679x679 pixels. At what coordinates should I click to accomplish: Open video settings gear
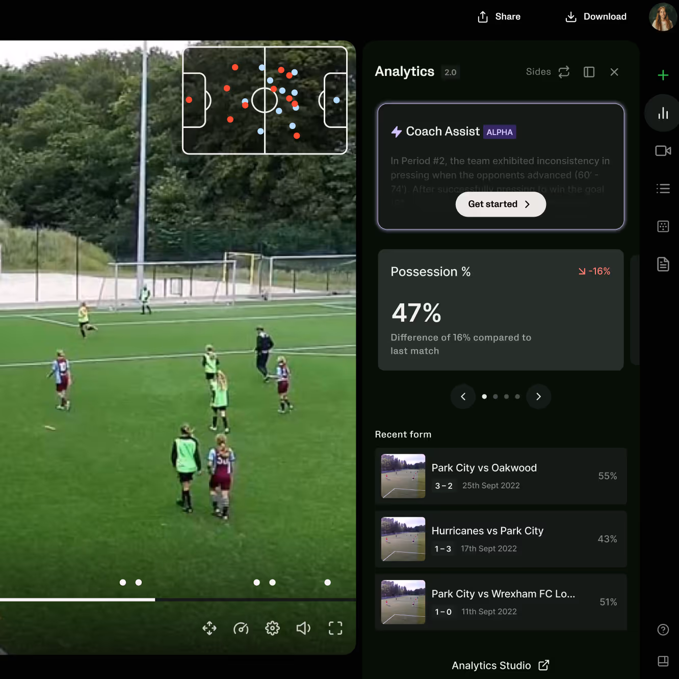pyautogui.click(x=272, y=628)
